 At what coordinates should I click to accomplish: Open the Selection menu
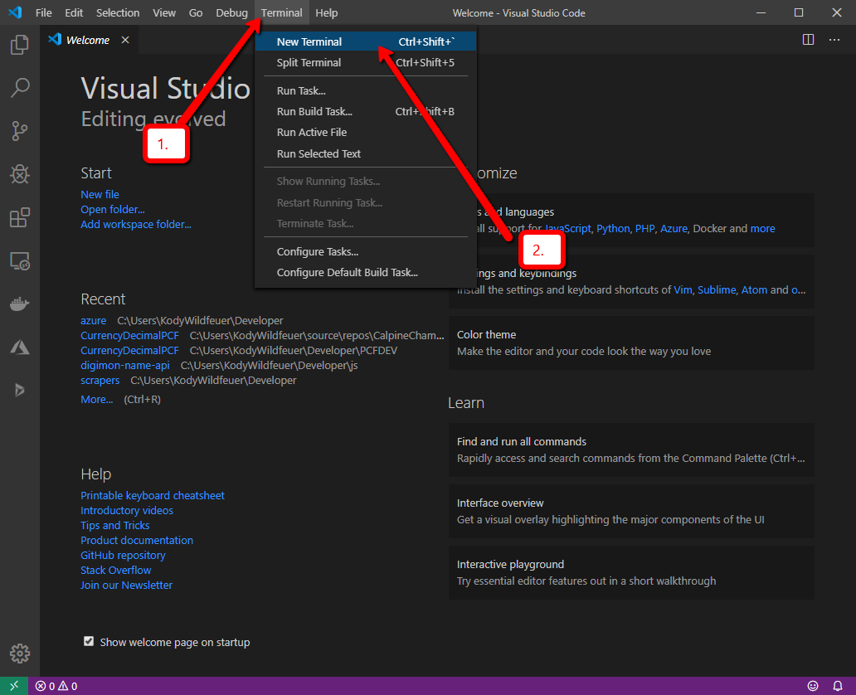pyautogui.click(x=118, y=12)
